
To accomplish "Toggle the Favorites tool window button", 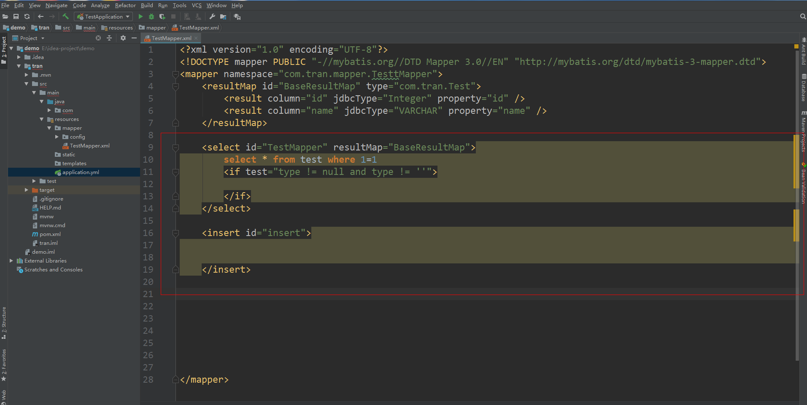I will [x=4, y=365].
